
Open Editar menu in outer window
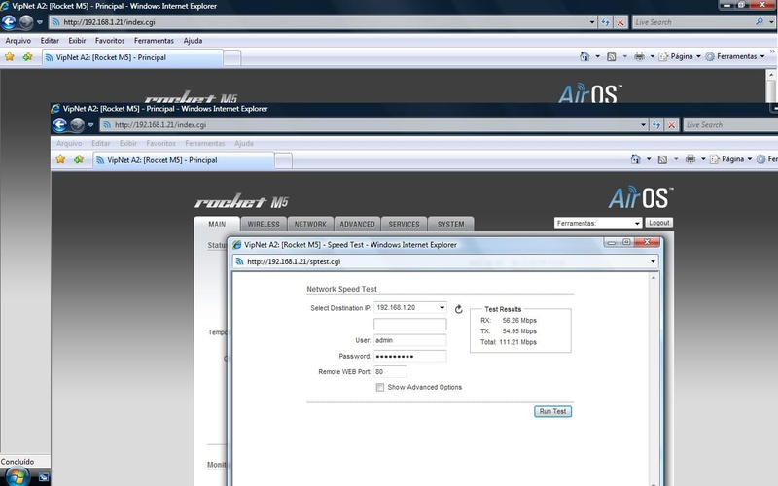(x=50, y=41)
